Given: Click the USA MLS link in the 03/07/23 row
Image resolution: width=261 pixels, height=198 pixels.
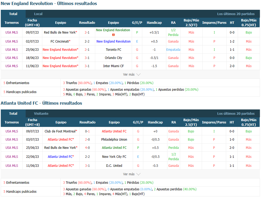Looking at the screenshot, I should [x=12, y=139].
